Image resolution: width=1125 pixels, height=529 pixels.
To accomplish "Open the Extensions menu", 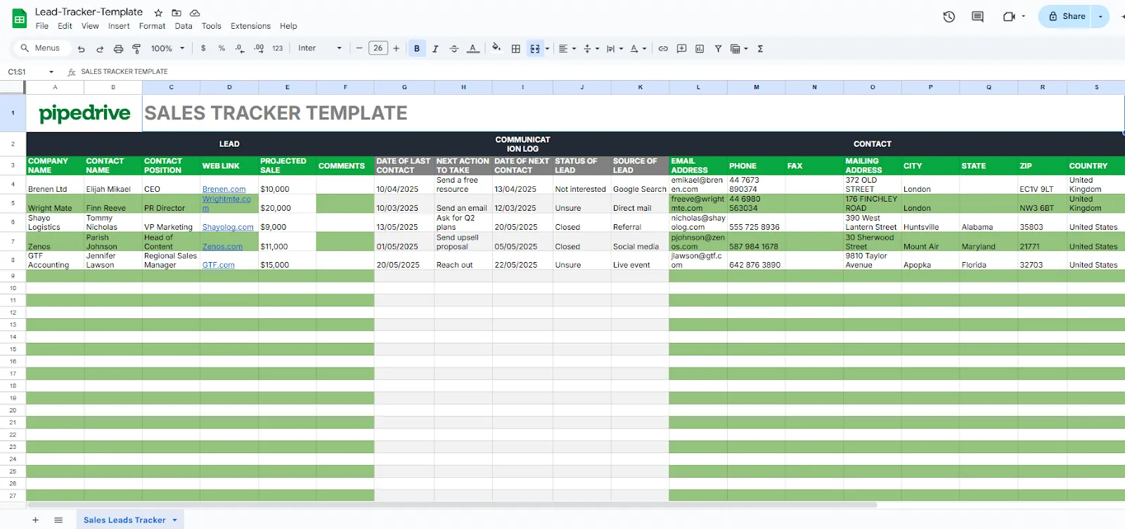I will (250, 26).
